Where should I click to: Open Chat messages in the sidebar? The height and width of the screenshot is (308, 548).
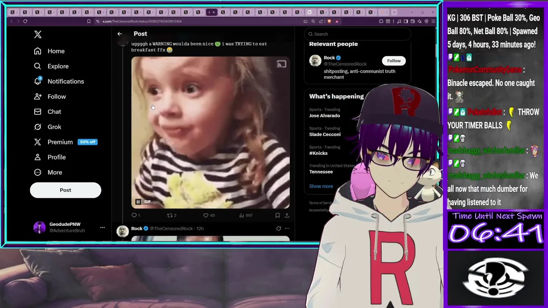point(47,112)
